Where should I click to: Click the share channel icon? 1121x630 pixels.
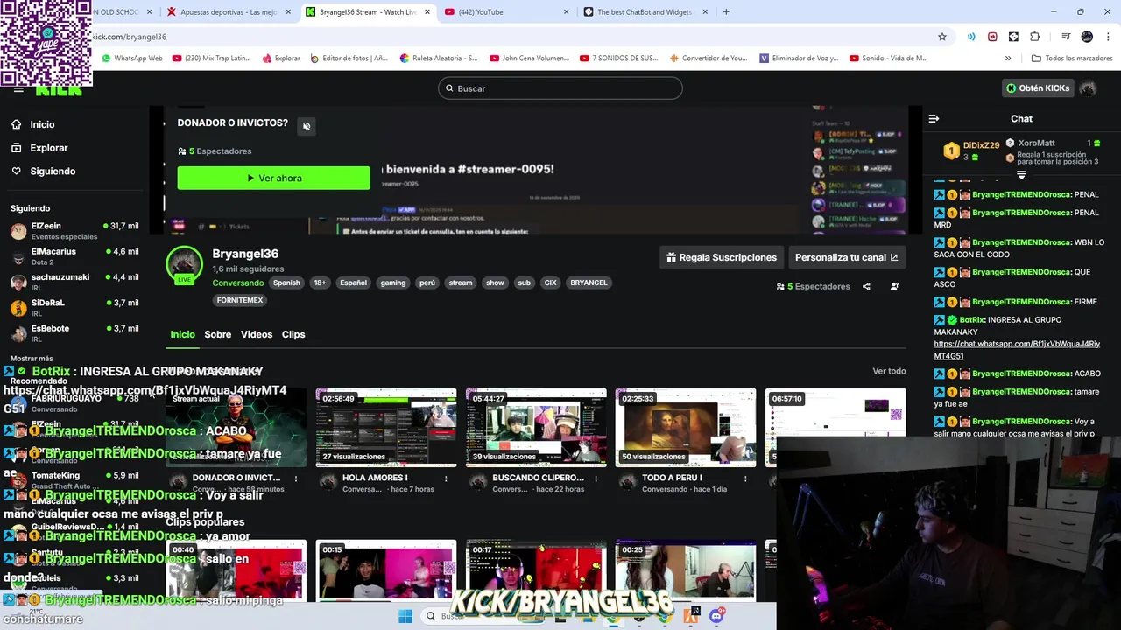[x=866, y=286]
